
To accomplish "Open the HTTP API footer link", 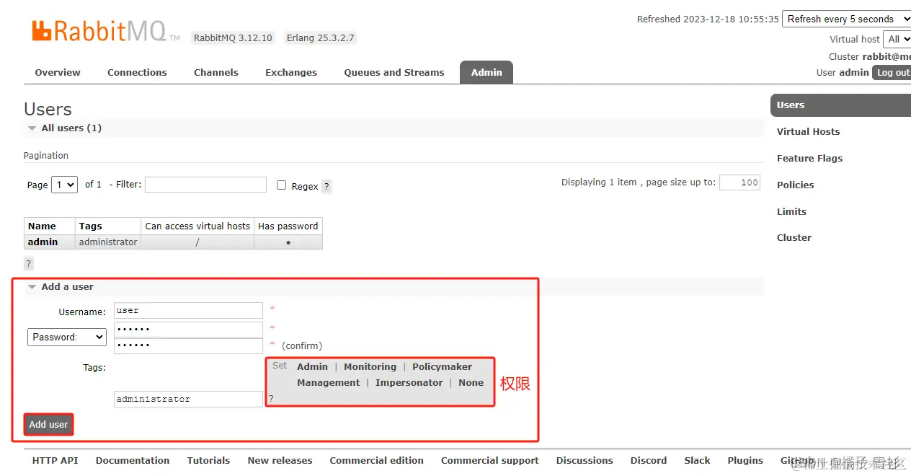I will click(x=55, y=460).
